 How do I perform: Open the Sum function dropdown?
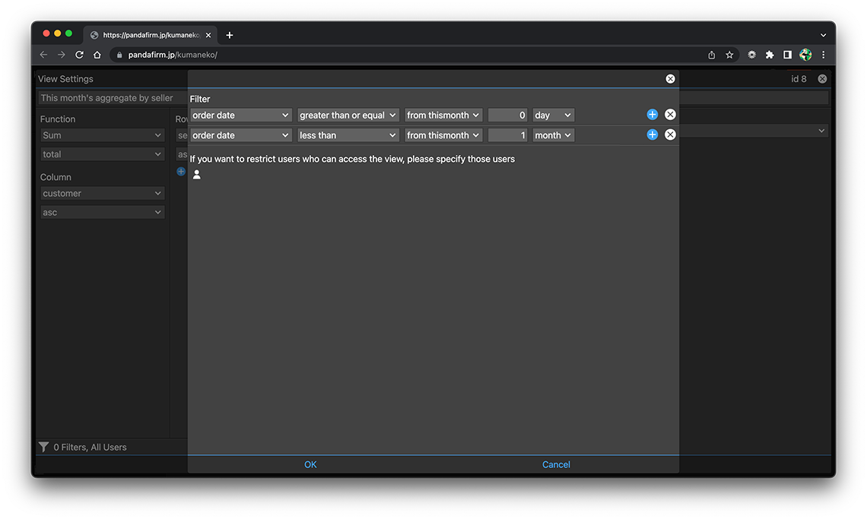pyautogui.click(x=103, y=135)
